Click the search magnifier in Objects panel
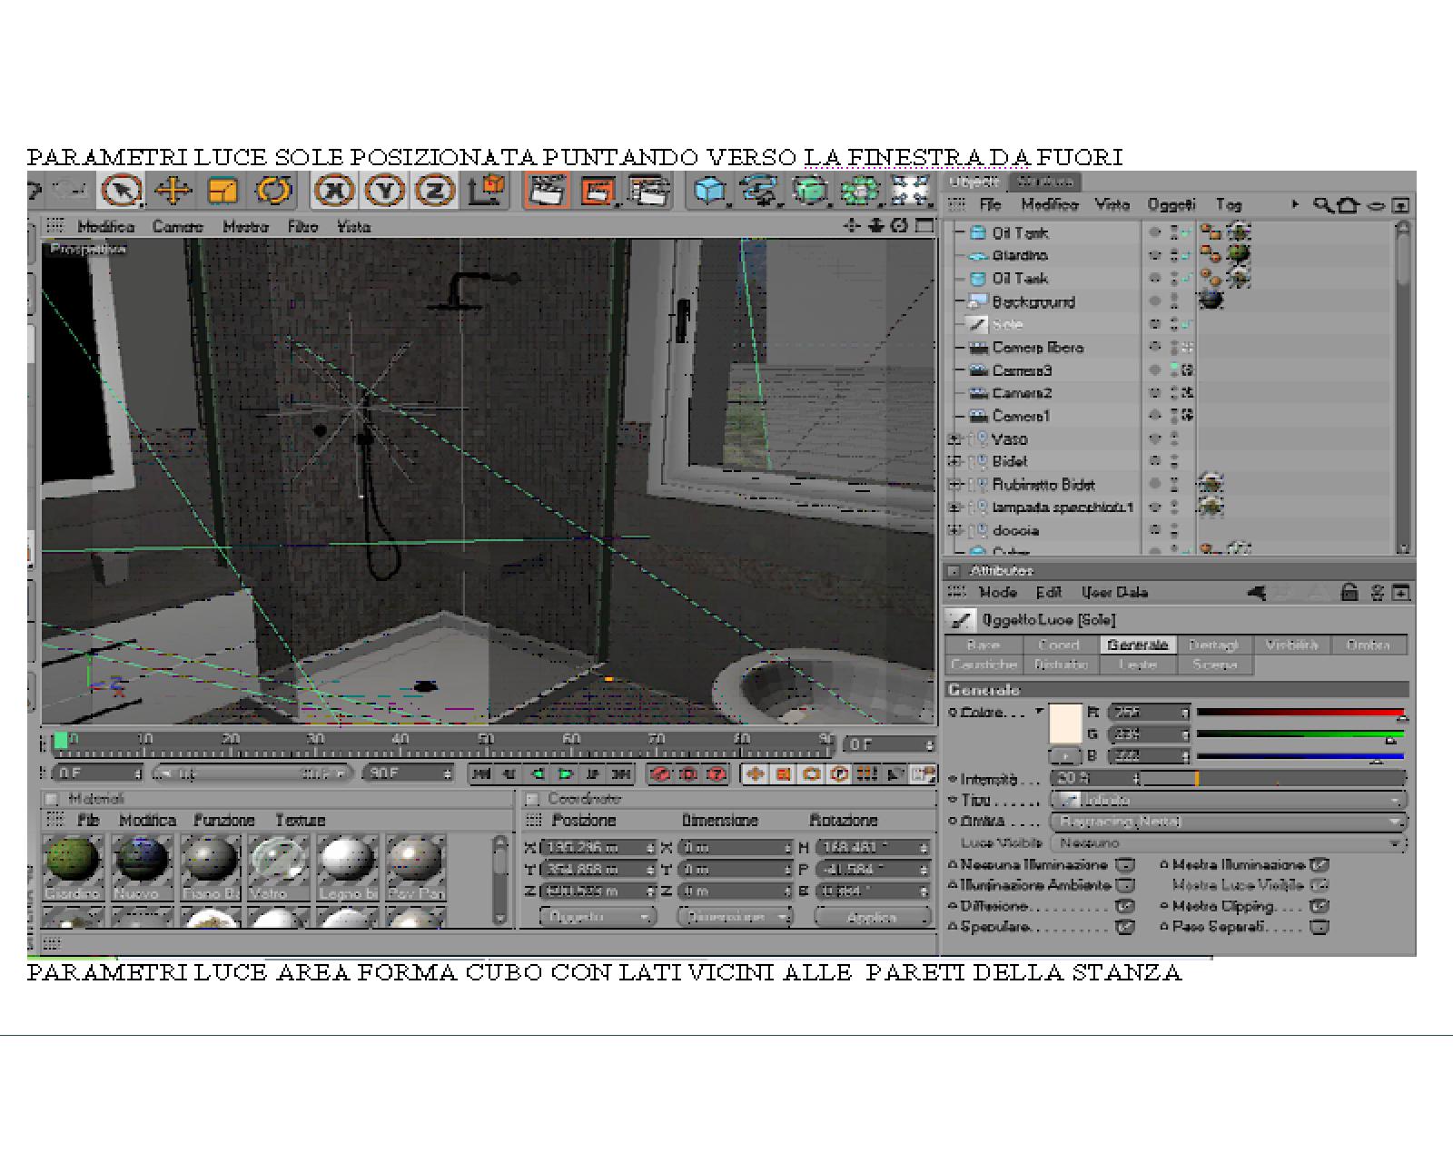Screen dimensions: 1453x1162 1323,205
